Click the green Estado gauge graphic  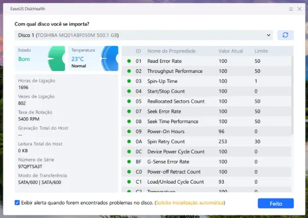point(56,58)
